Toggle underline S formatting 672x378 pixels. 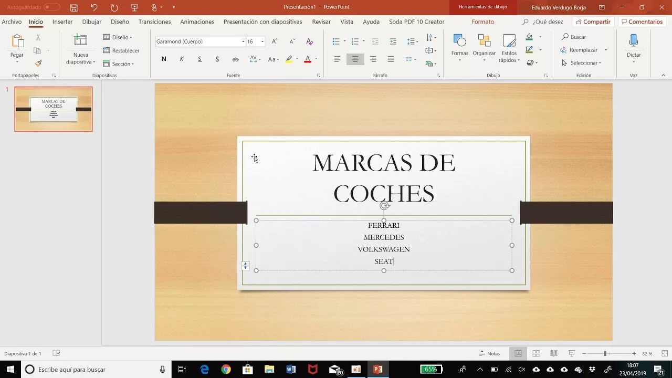pyautogui.click(x=199, y=59)
